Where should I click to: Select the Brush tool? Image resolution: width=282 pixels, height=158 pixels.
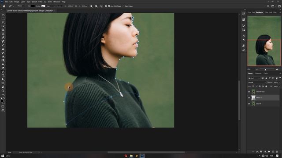(x=3, y=45)
